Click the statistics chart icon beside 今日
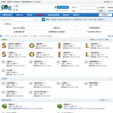Image resolution: width=113 pixels, height=113 pixels. (1, 36)
